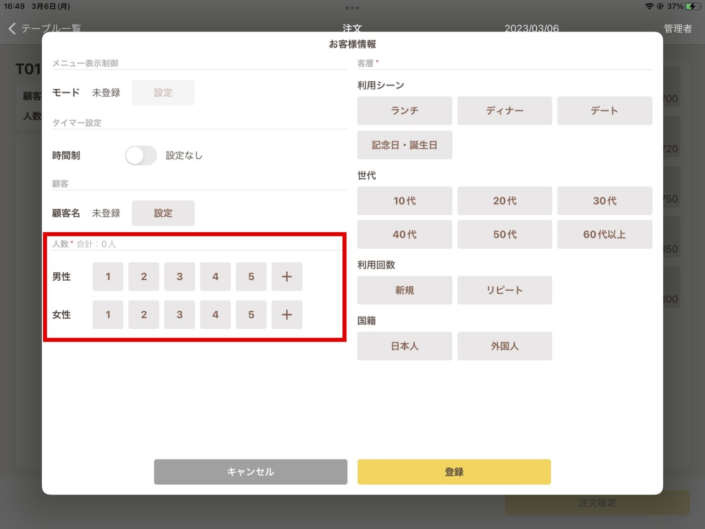Set male count to 5
This screenshot has width=705, height=529.
tap(251, 276)
